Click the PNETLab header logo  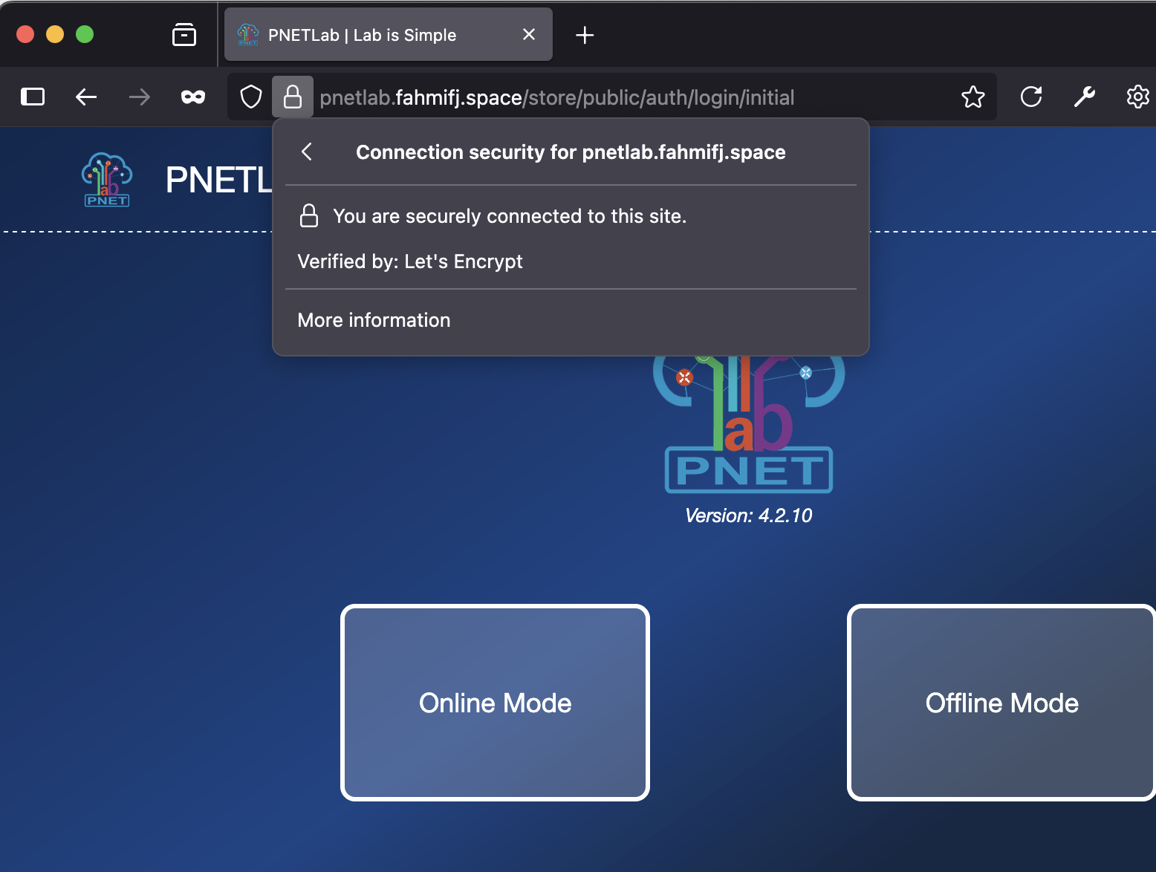[x=107, y=180]
